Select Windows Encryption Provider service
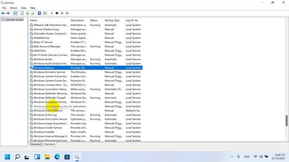This screenshot has width=289, height=162. [86, 102]
